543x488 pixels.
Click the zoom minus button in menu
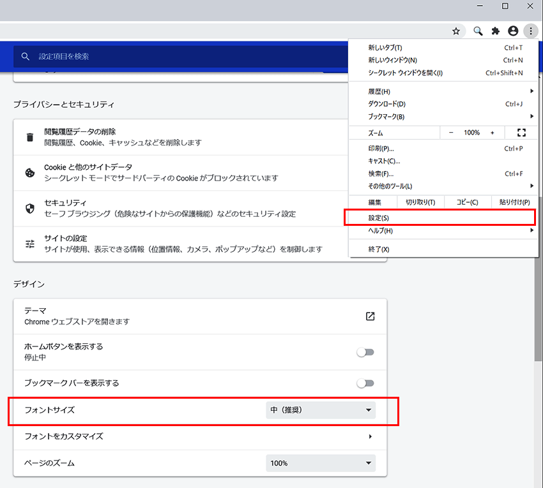click(x=451, y=133)
